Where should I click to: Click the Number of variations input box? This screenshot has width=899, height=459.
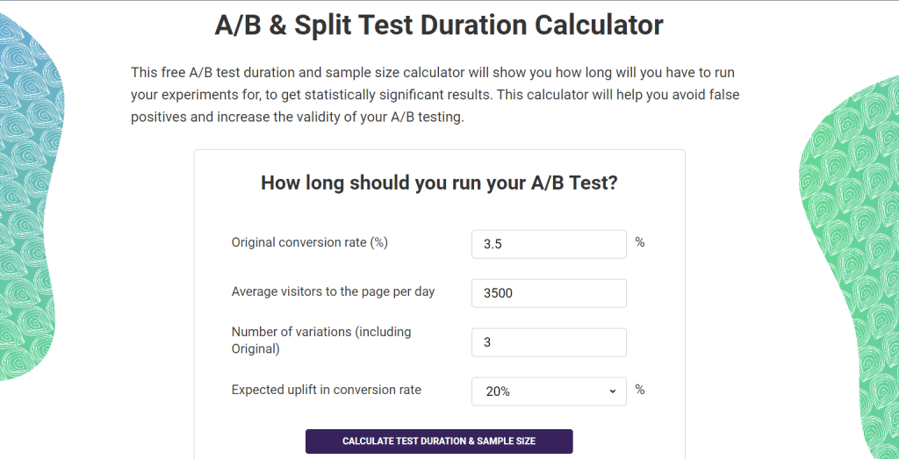tap(549, 342)
